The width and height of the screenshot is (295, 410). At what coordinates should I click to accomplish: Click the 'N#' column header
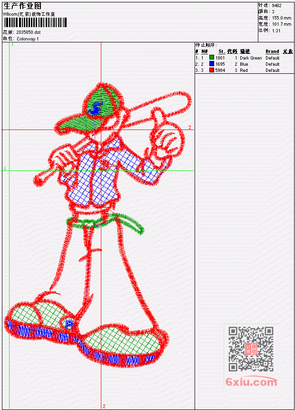[x=205, y=51]
